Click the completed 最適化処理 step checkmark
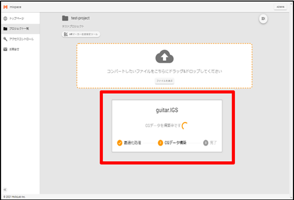294x200 pixels. click(119, 143)
